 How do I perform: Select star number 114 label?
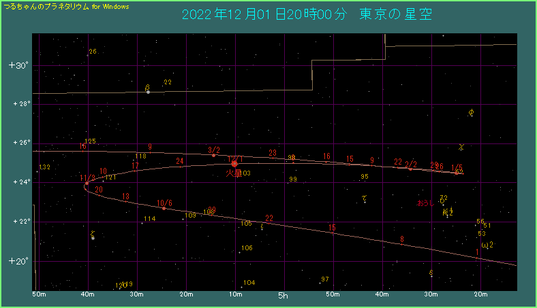[x=150, y=219]
